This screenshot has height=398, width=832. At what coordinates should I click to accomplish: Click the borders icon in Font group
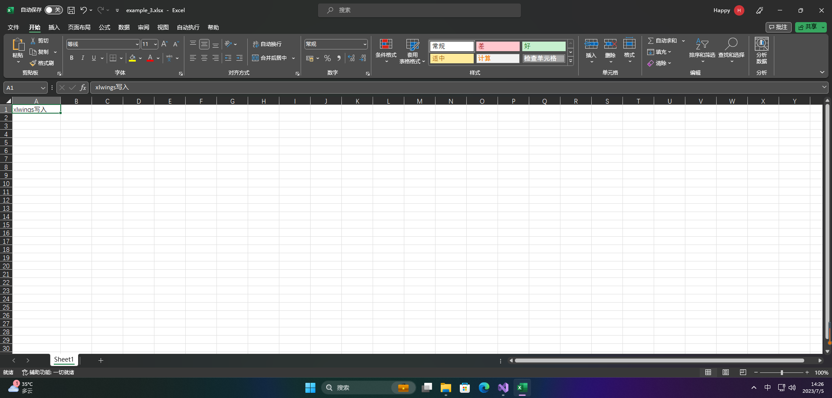pos(113,58)
